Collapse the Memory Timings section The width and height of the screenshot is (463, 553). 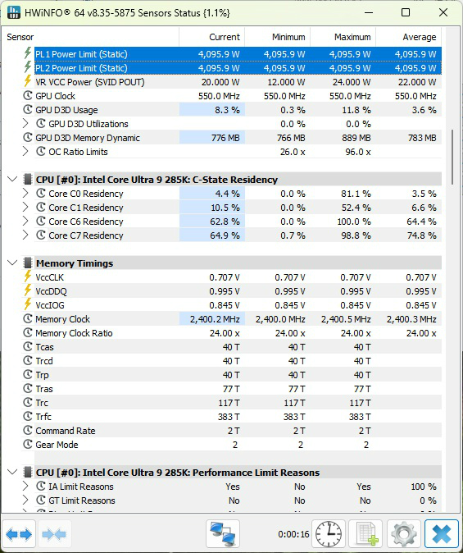click(x=12, y=263)
